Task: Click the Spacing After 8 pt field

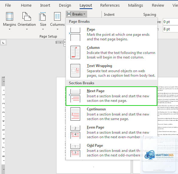Action: (x=170, y=29)
